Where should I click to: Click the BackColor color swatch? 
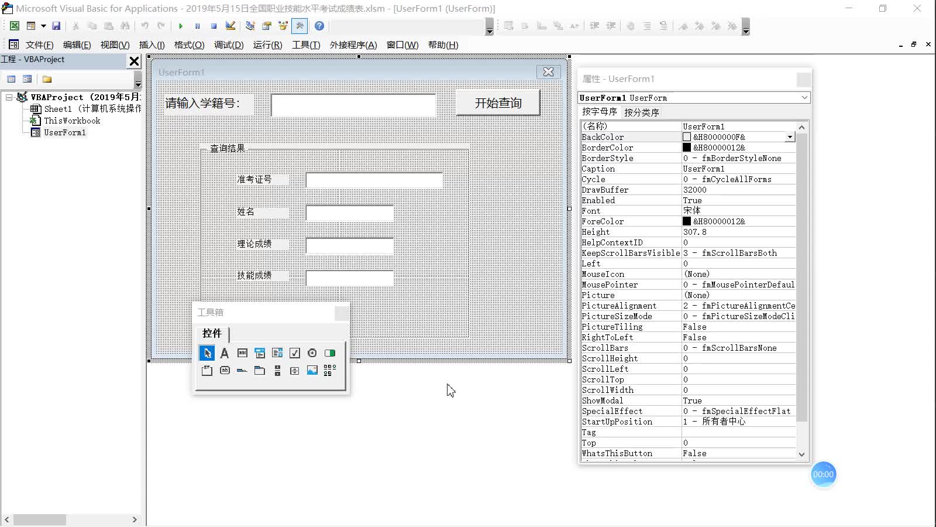[687, 137]
